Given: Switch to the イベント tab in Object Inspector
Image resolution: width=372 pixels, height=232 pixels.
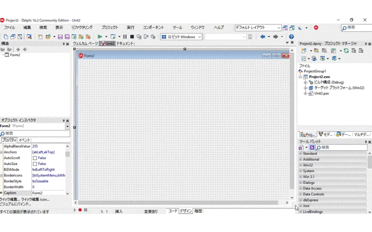Looking at the screenshot, I should tap(24, 140).
